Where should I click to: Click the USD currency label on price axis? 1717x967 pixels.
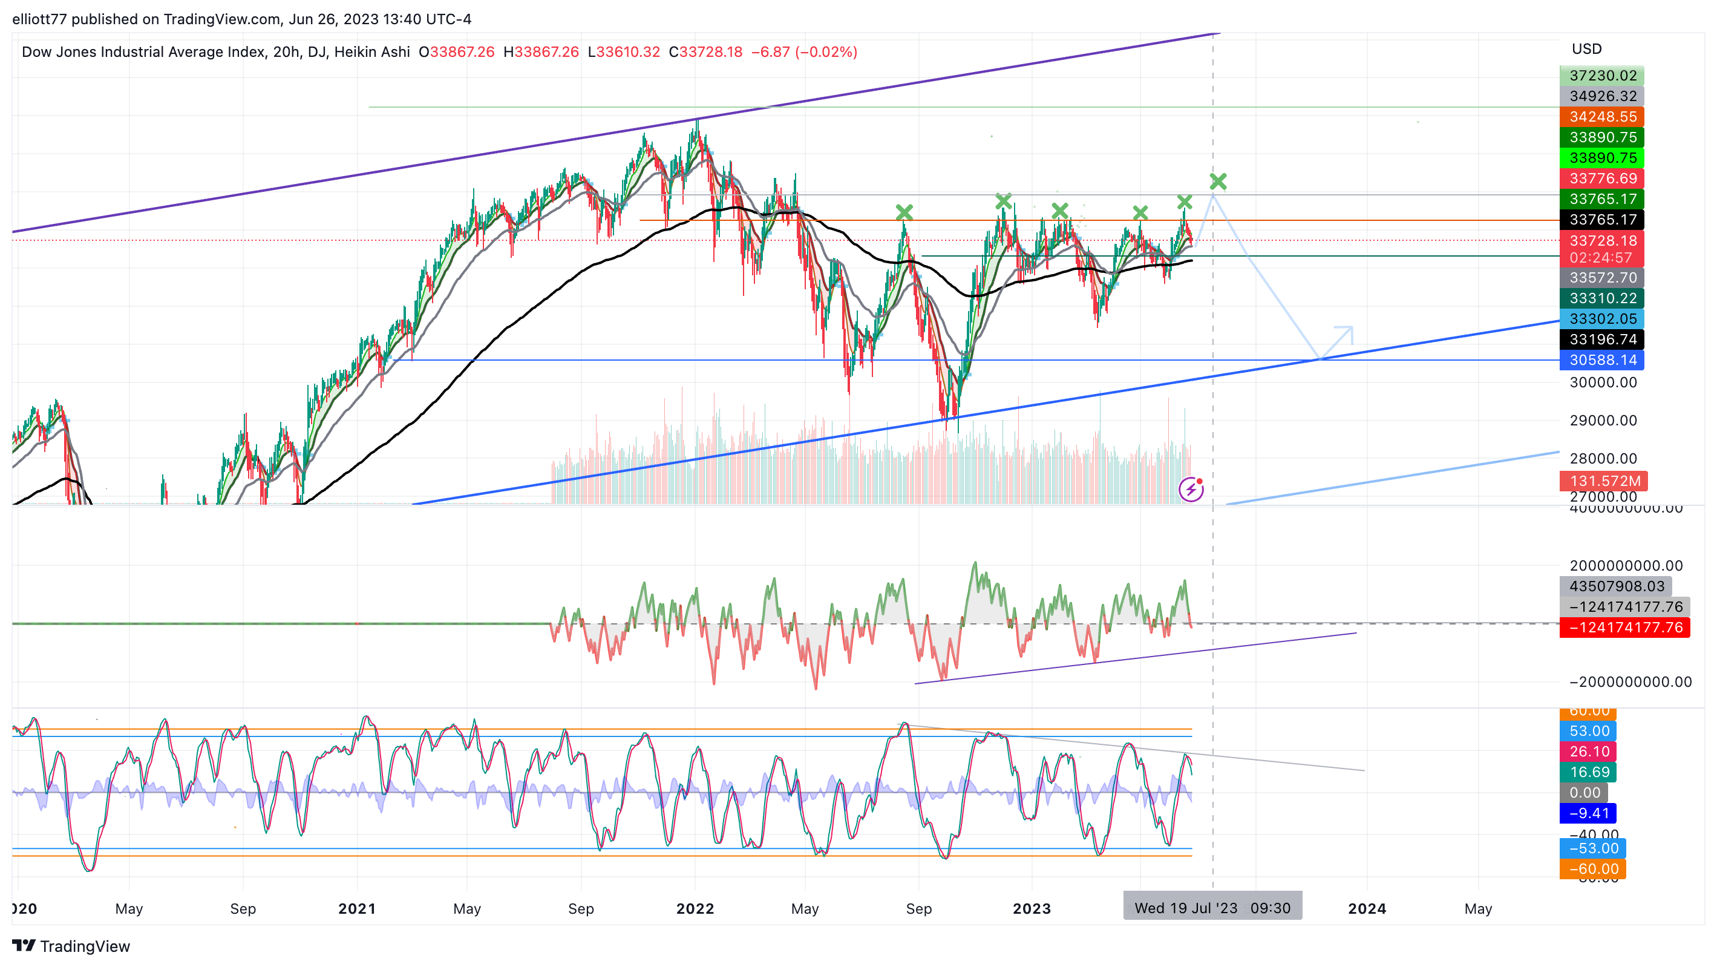click(1586, 48)
